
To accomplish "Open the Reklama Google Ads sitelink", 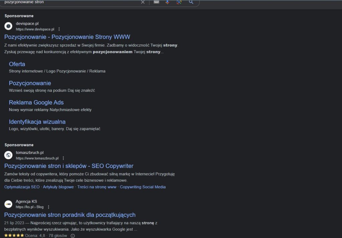I will 36,102.
